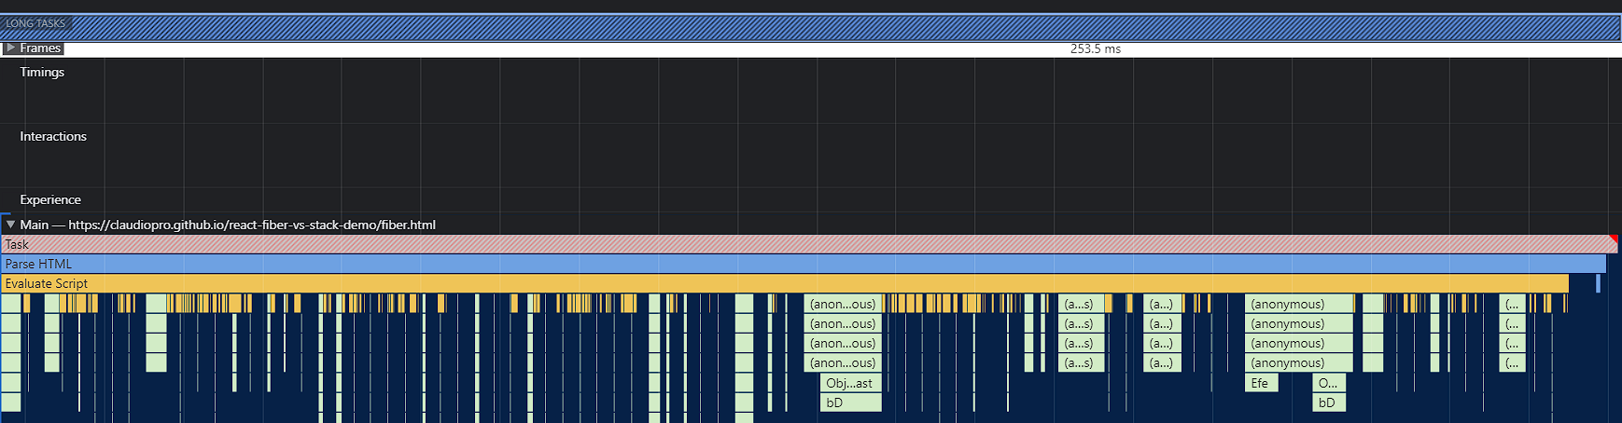Select the Evaluate Script event bar

[x=784, y=283]
